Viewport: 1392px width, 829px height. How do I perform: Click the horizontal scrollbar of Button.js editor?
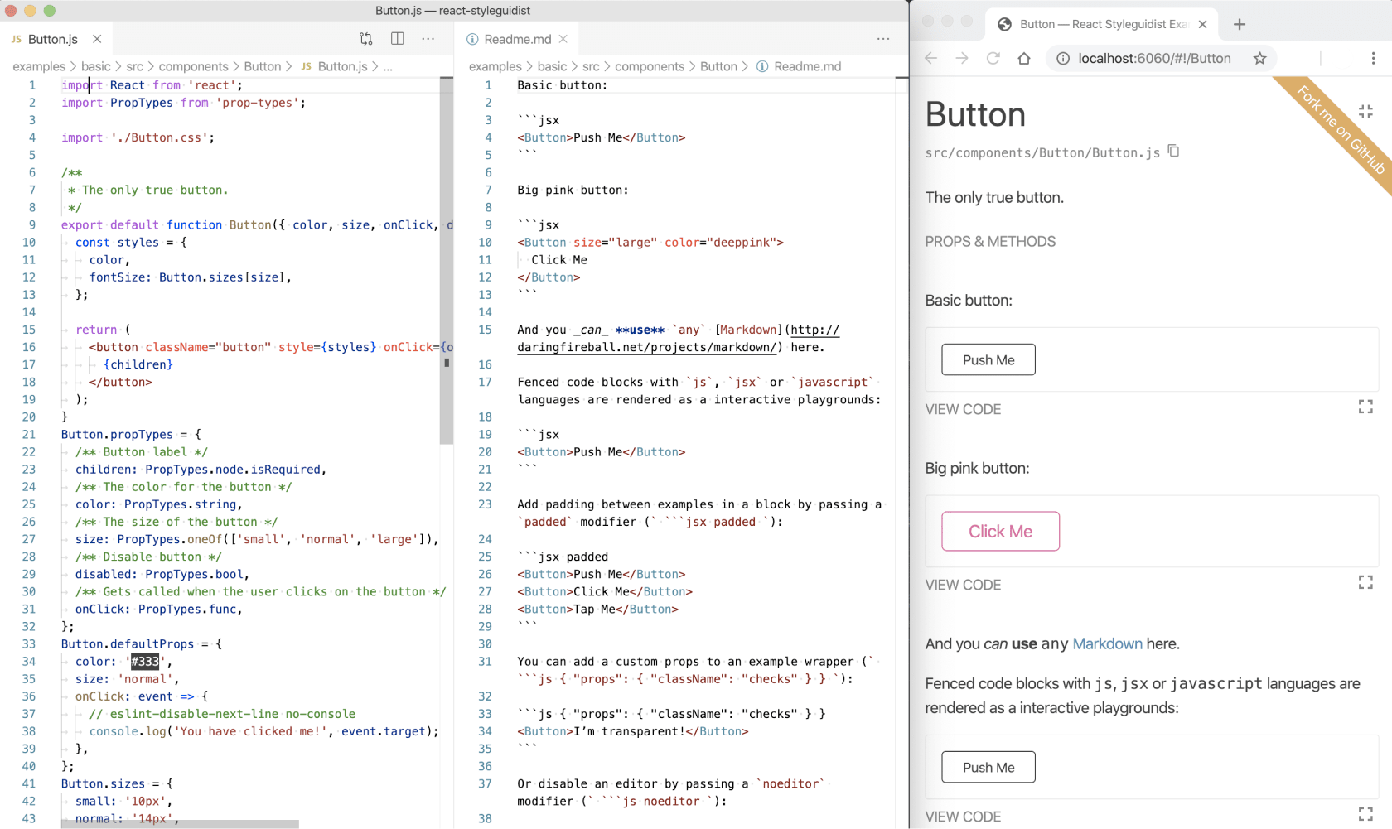tap(180, 824)
